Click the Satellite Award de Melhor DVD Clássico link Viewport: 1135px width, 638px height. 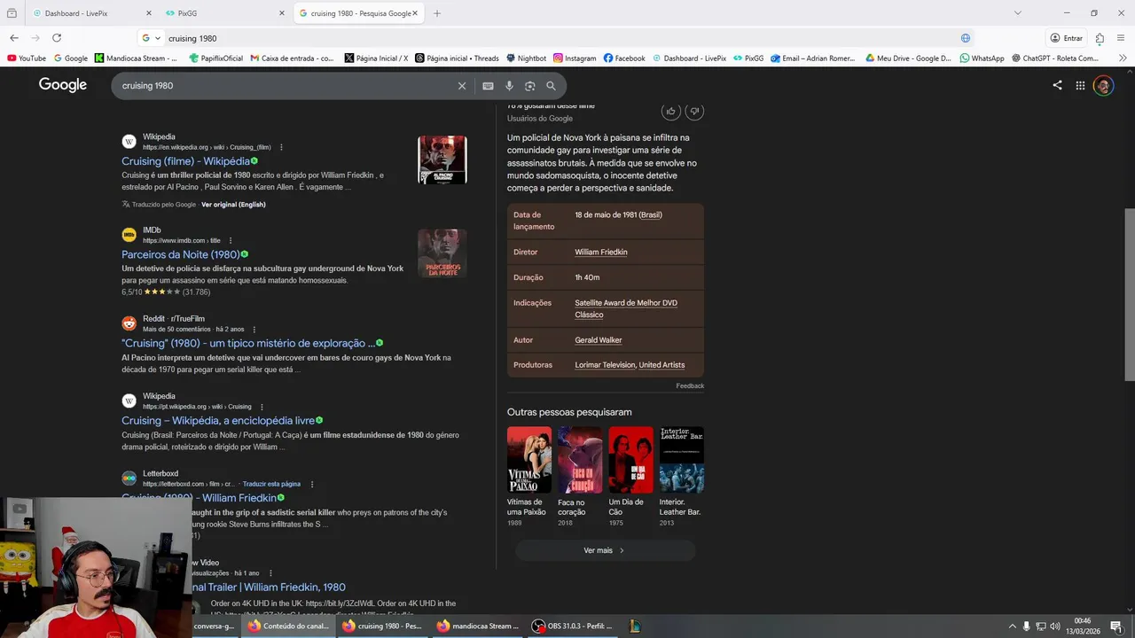(x=626, y=308)
